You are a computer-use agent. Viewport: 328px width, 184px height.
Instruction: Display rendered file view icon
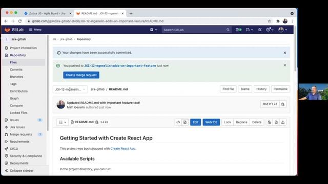pos(185,122)
